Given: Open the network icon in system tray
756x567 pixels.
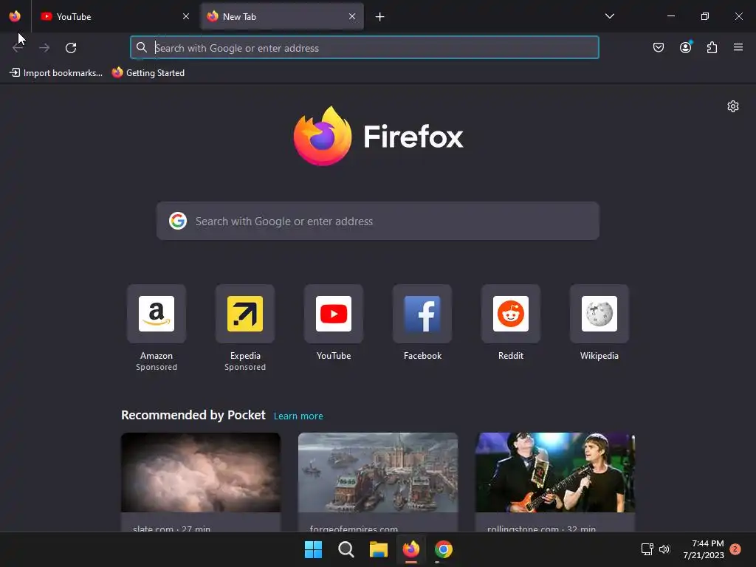Looking at the screenshot, I should click(647, 549).
